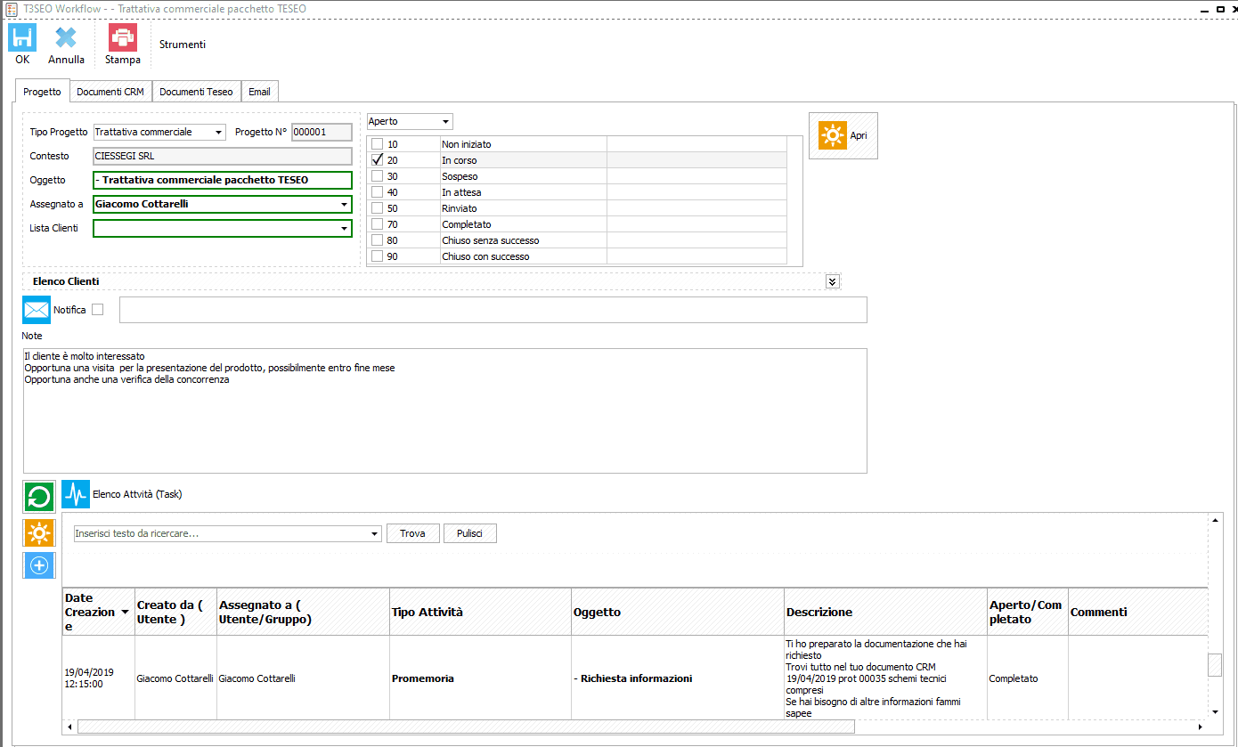Switch to the Documenti CRM tab
This screenshot has width=1238, height=747.
tap(110, 92)
